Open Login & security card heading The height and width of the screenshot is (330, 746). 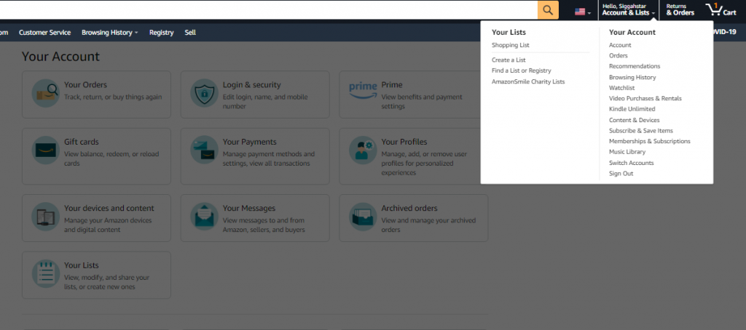point(251,85)
